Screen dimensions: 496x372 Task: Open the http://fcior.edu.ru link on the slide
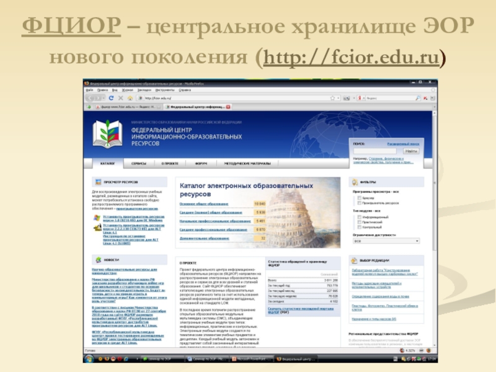pos(351,57)
